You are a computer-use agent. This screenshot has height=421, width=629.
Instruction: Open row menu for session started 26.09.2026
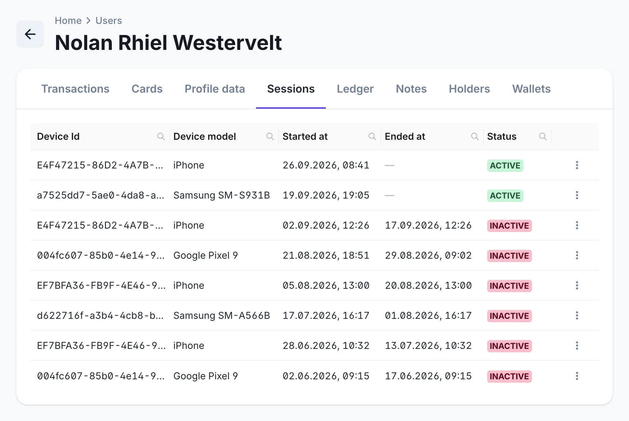(577, 165)
